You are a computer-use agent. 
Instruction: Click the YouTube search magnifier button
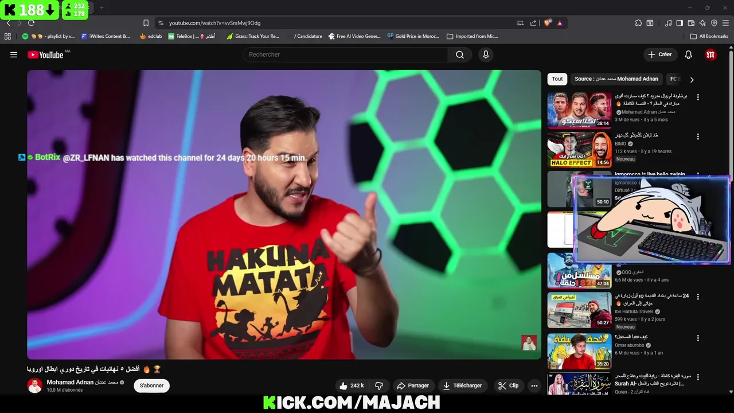pos(460,54)
